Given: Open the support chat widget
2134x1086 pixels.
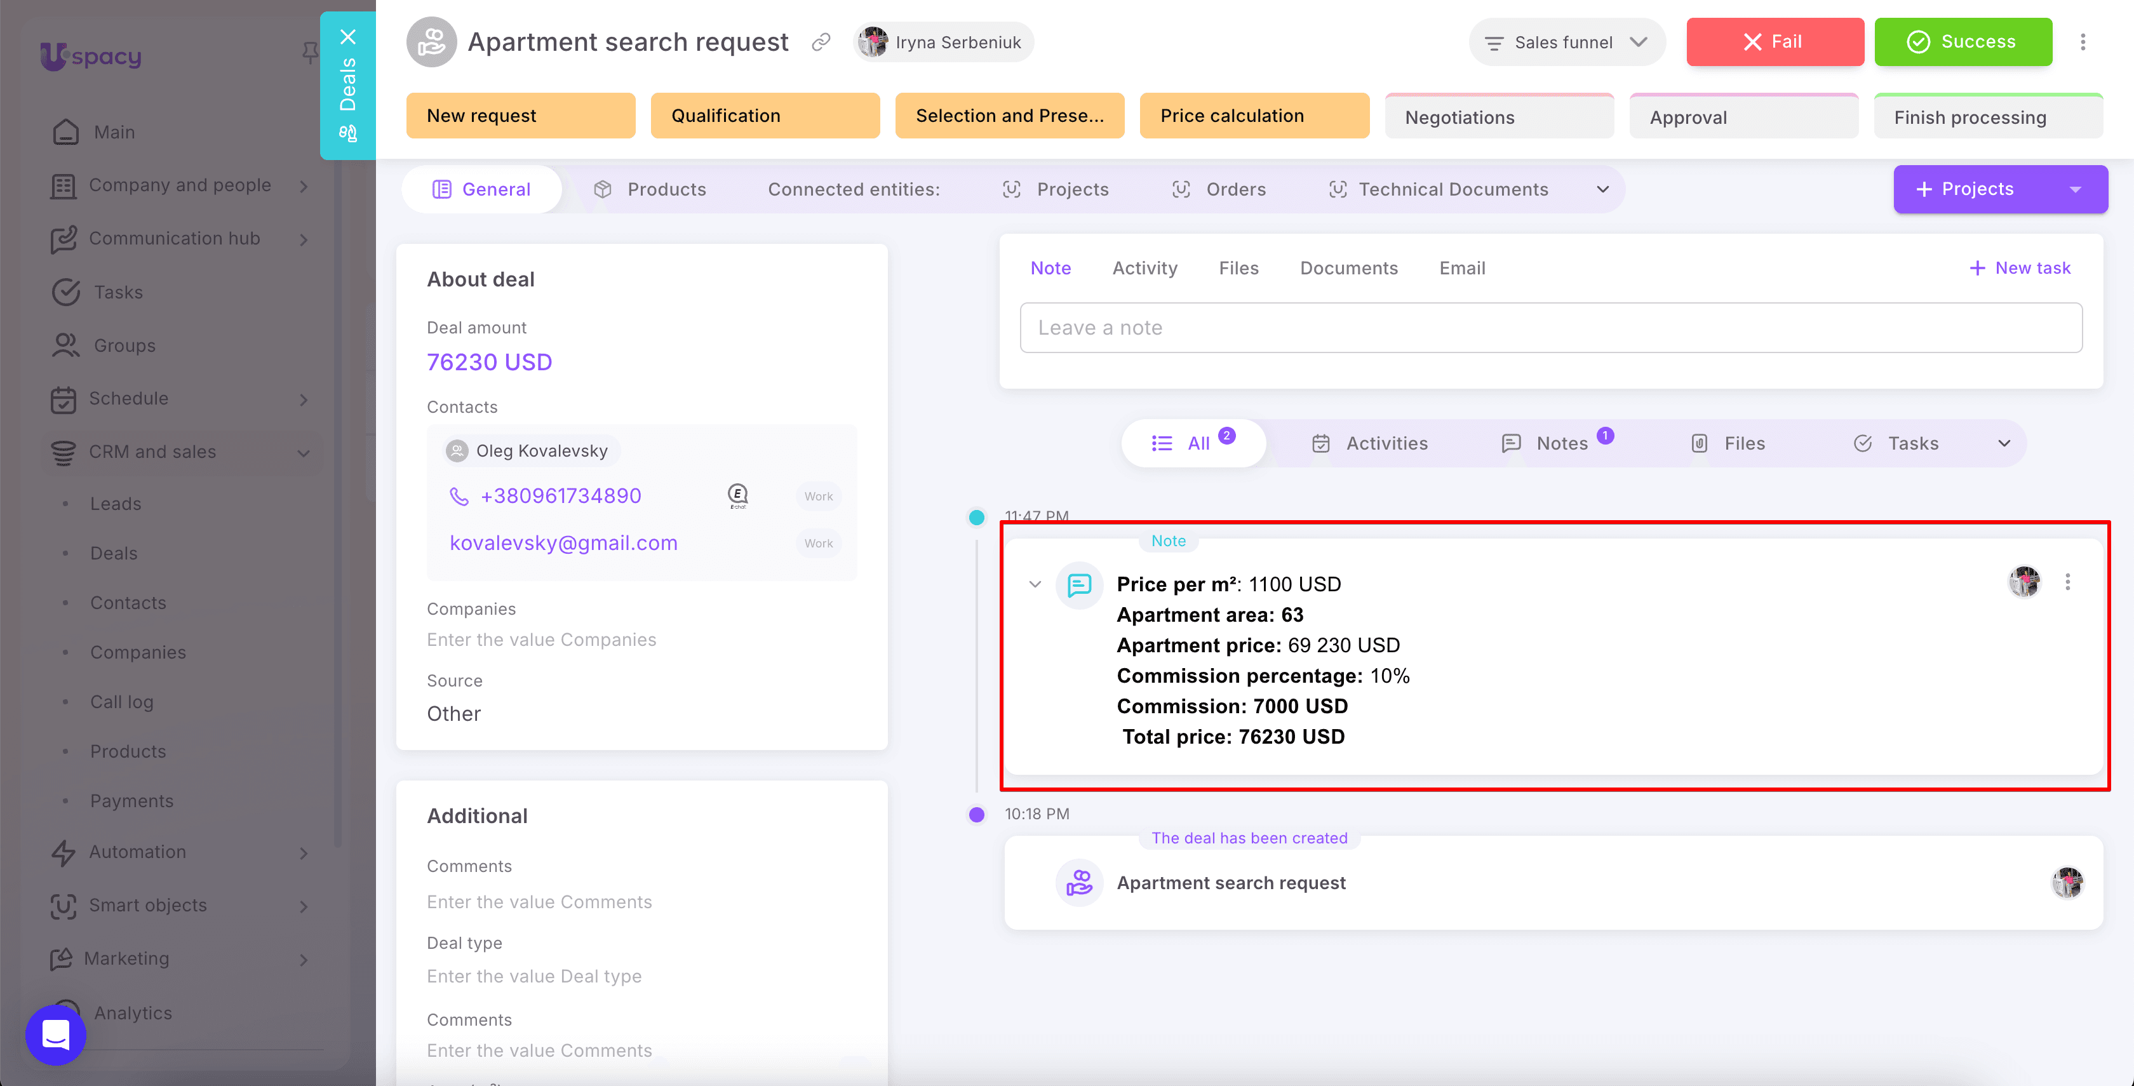Looking at the screenshot, I should click(x=55, y=1035).
